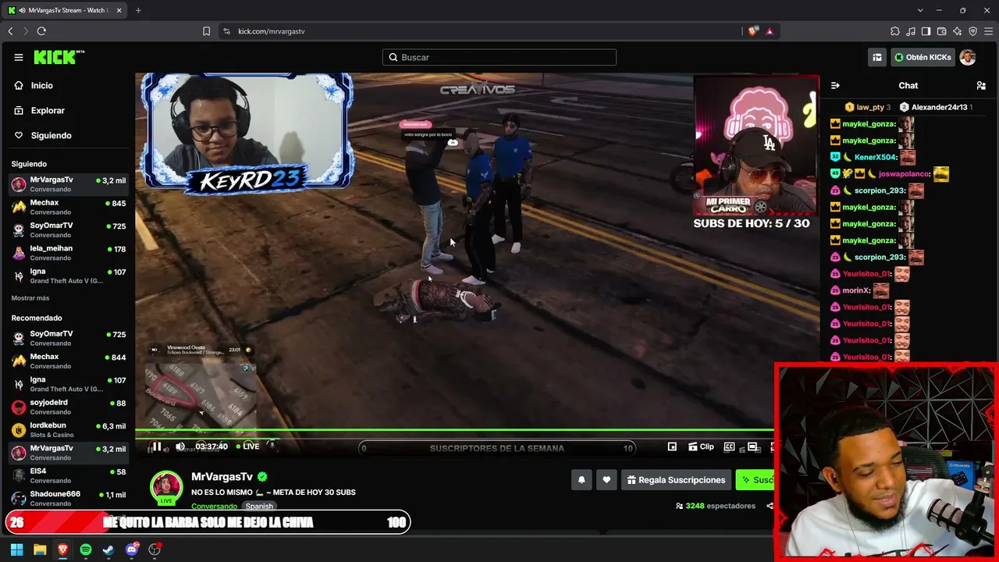
Task: Open the user profile avatar menu
Action: (x=968, y=57)
